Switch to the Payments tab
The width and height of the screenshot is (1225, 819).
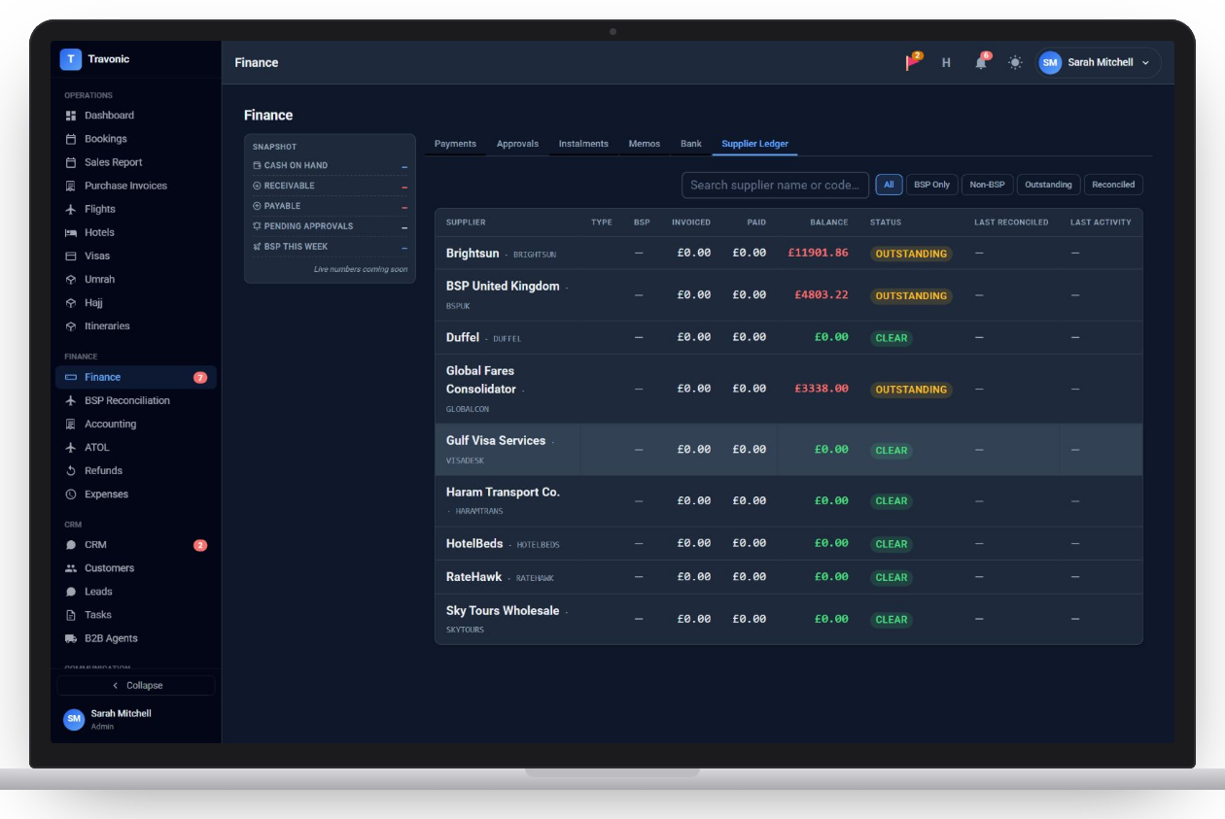click(x=455, y=144)
